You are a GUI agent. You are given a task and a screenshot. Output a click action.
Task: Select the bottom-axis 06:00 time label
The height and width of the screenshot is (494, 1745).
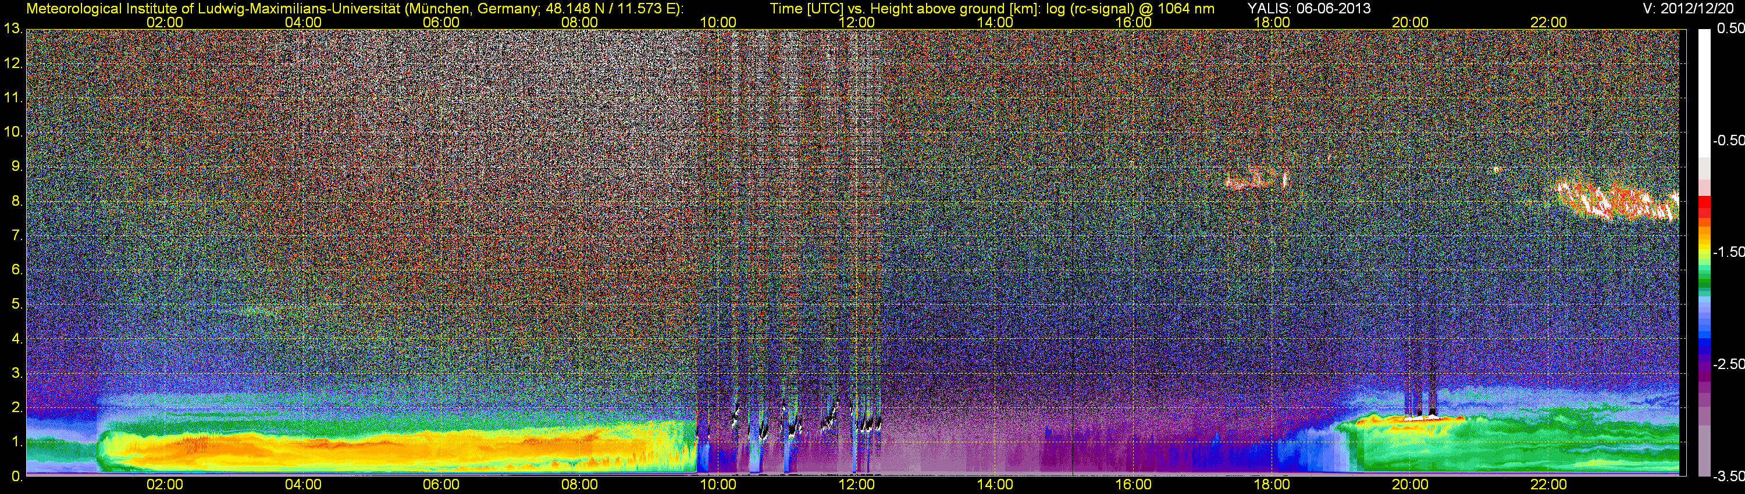(x=441, y=485)
